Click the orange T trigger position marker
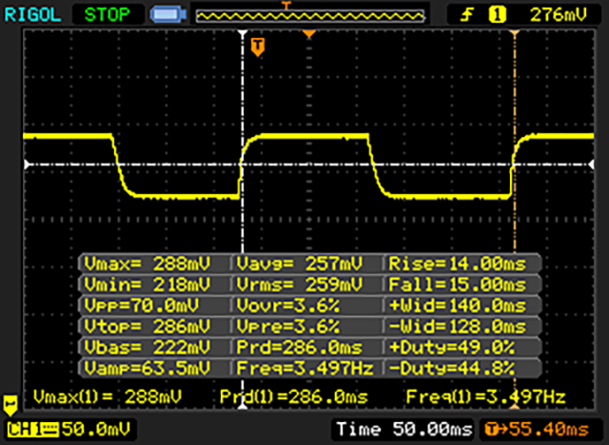Viewport: 609px width, 445px height. tap(258, 47)
